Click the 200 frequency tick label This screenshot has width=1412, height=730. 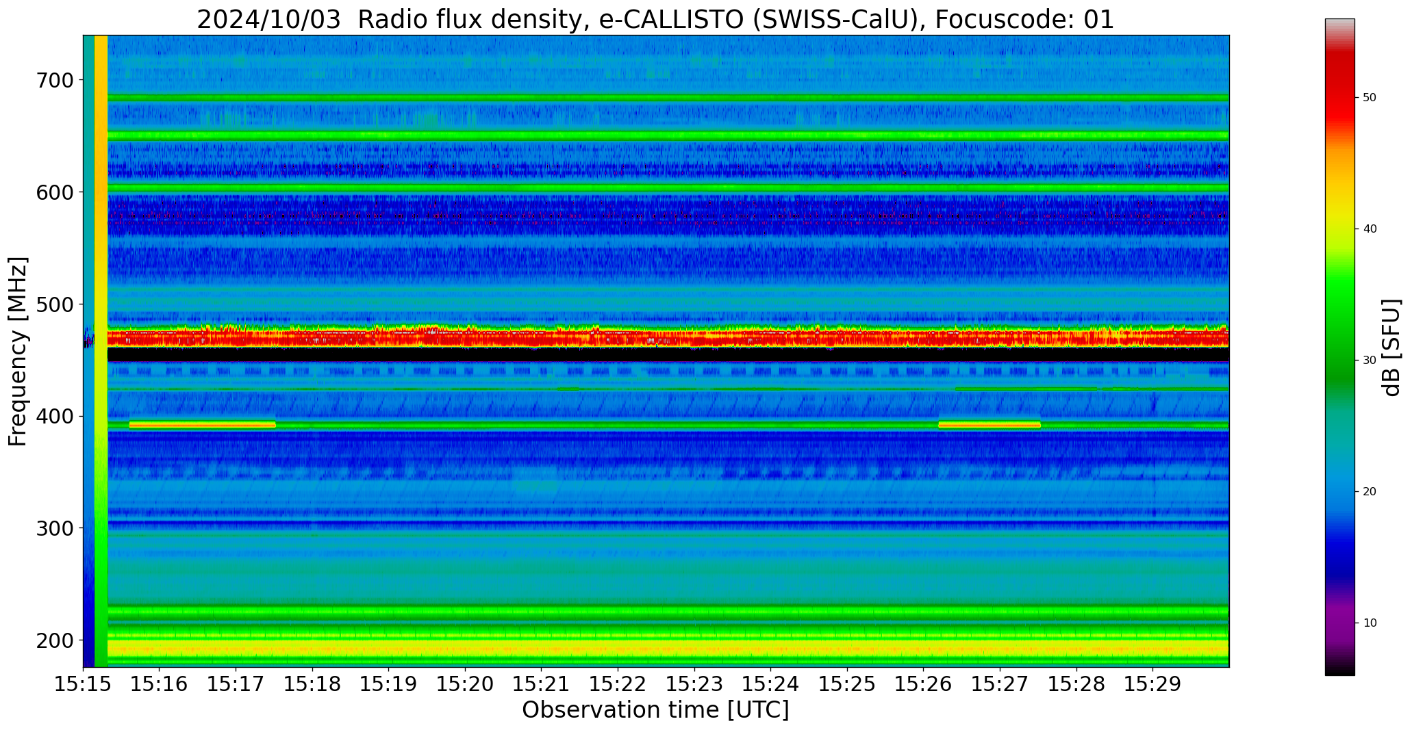(56, 640)
